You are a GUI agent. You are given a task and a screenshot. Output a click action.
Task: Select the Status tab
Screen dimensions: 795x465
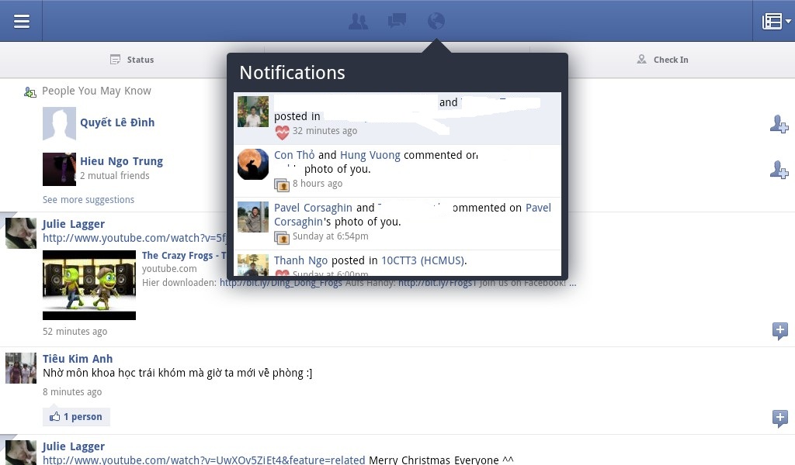[x=132, y=60]
